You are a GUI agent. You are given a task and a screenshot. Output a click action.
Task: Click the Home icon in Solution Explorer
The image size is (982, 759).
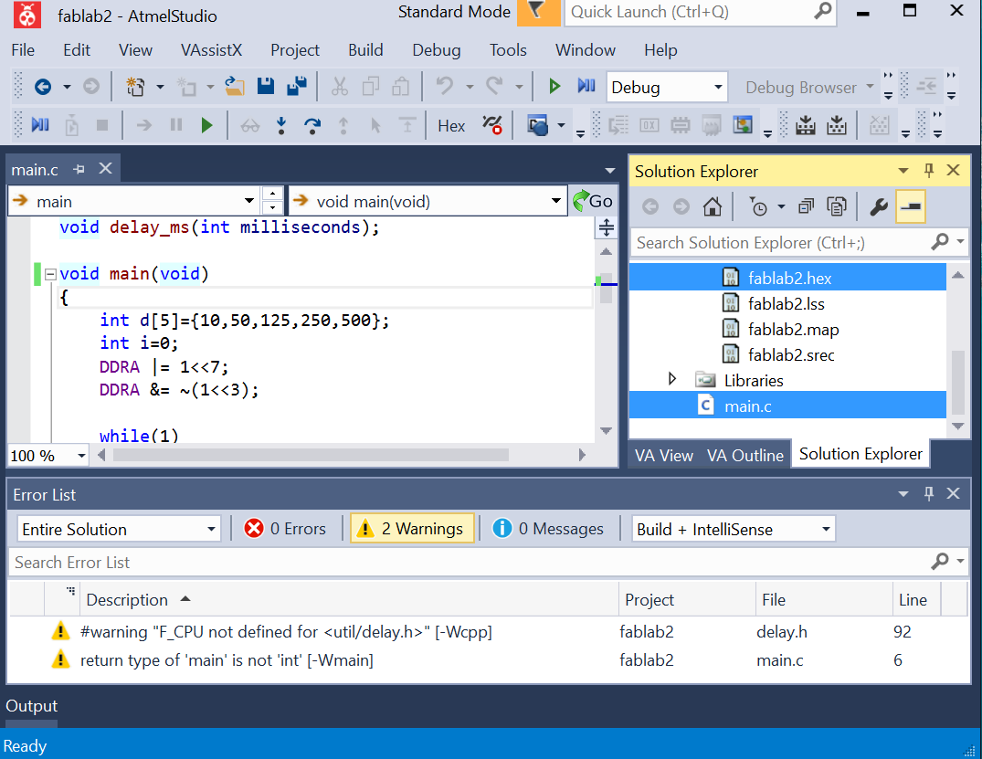coord(713,206)
